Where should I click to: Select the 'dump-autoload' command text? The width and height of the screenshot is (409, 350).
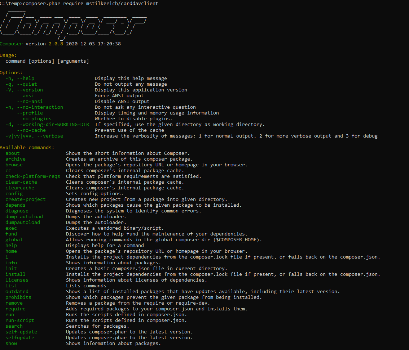[24, 216]
